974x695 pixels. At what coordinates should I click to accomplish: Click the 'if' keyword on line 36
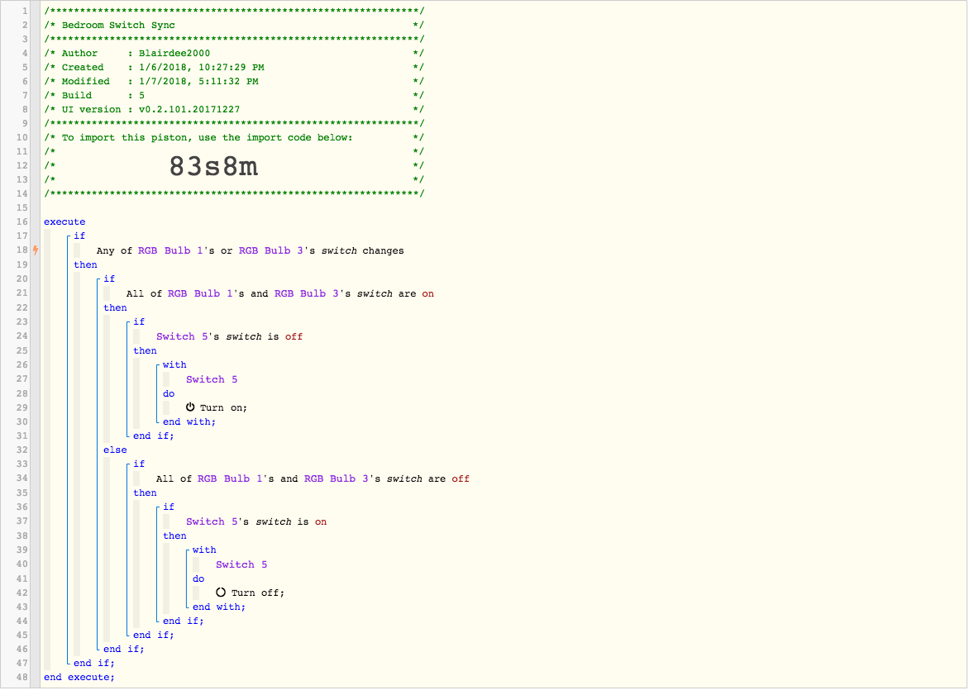coord(169,507)
